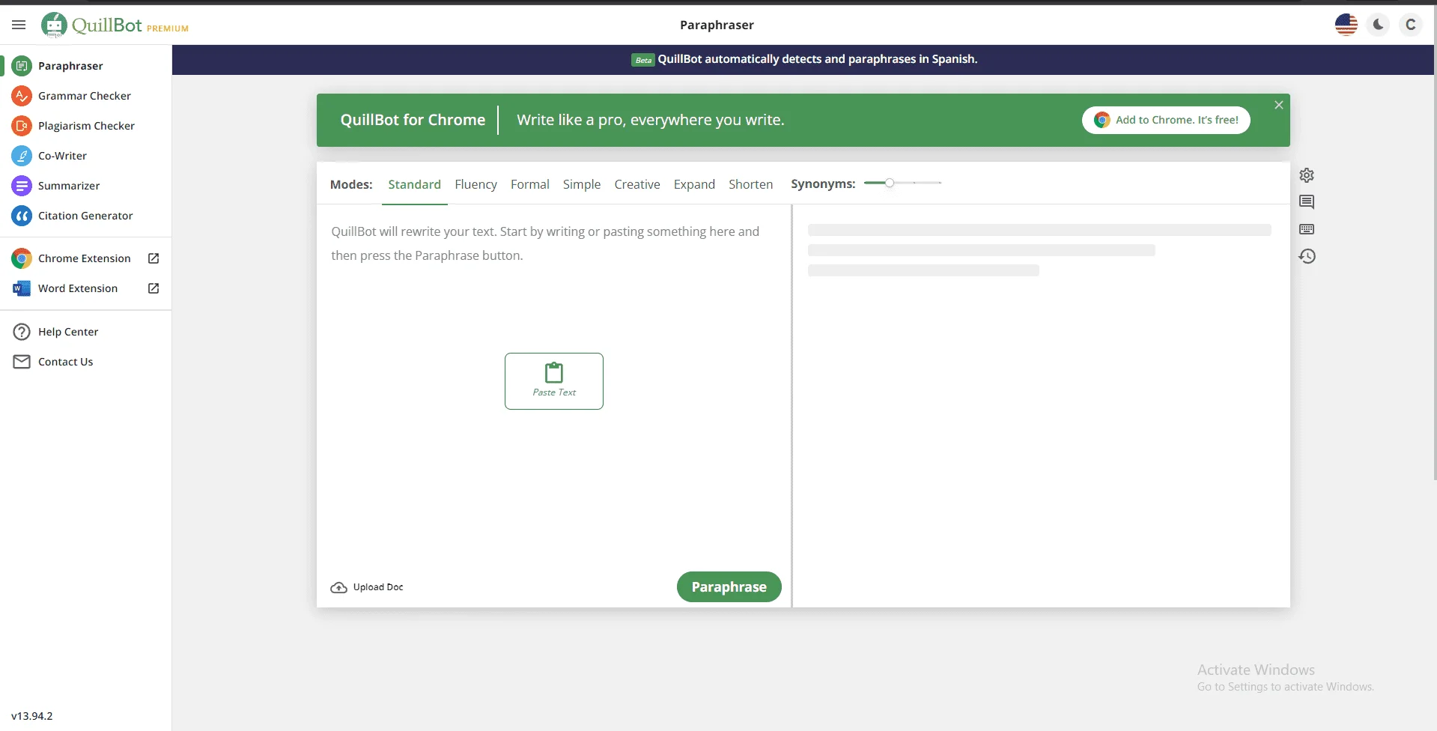
Task: Click external link icon beside Chrome Extension
Action: tap(154, 258)
